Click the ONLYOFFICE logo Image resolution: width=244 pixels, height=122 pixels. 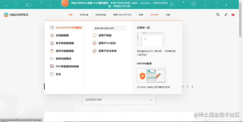point(16,15)
